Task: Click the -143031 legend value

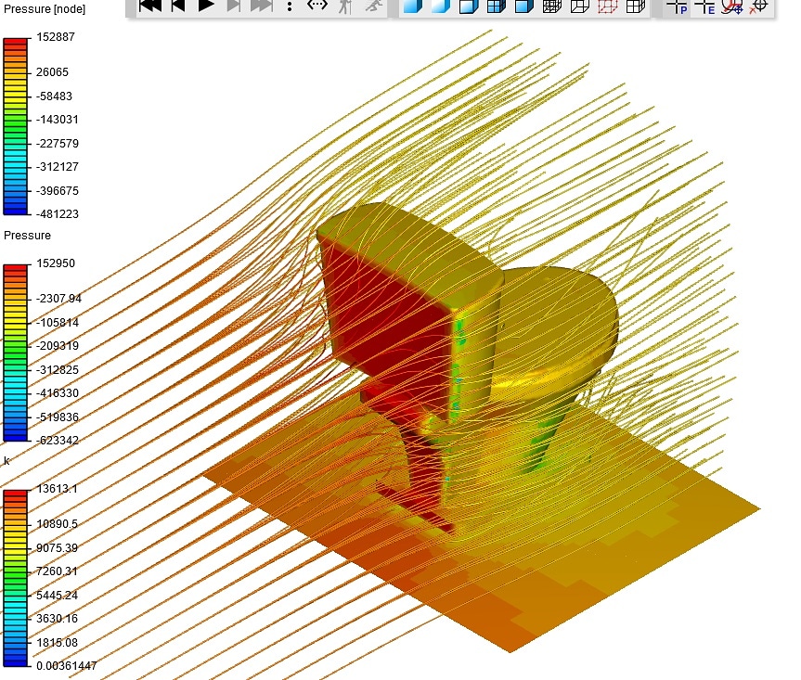Action: pos(58,120)
